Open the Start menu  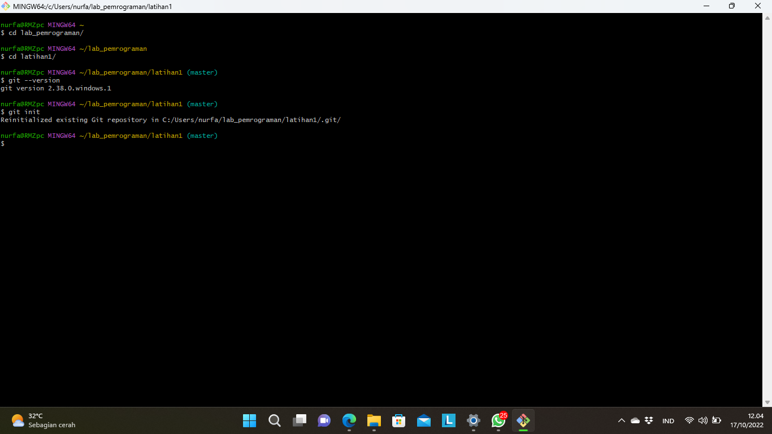(x=249, y=420)
